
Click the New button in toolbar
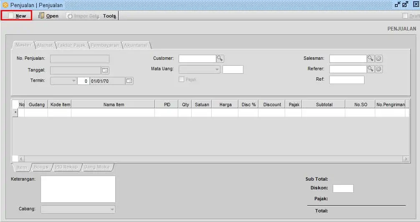(17, 16)
